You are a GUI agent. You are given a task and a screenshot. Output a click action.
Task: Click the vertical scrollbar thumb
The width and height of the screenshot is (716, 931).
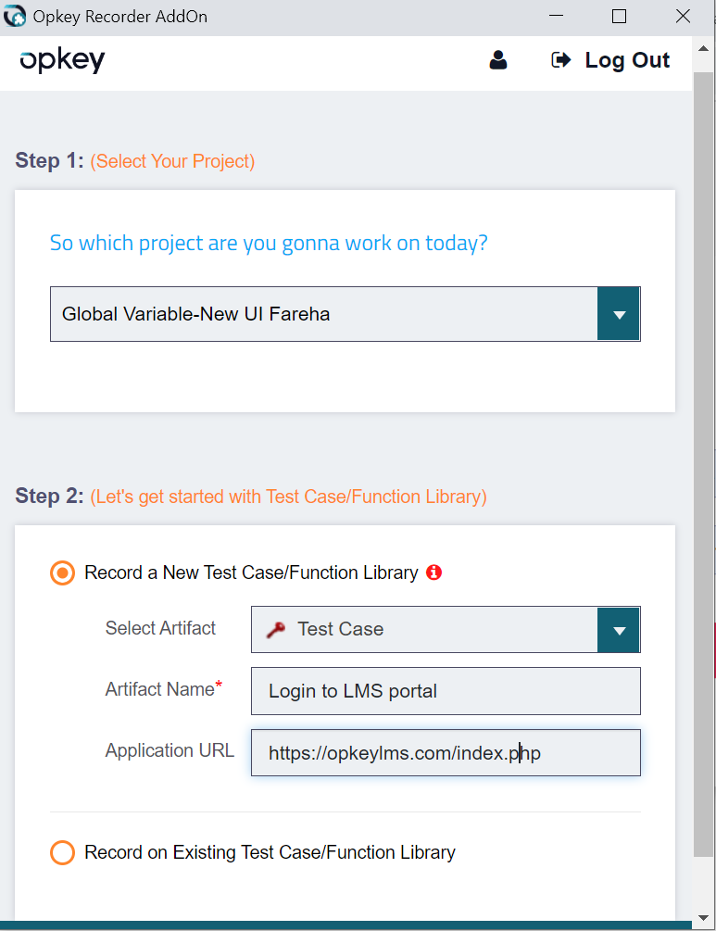(x=704, y=463)
